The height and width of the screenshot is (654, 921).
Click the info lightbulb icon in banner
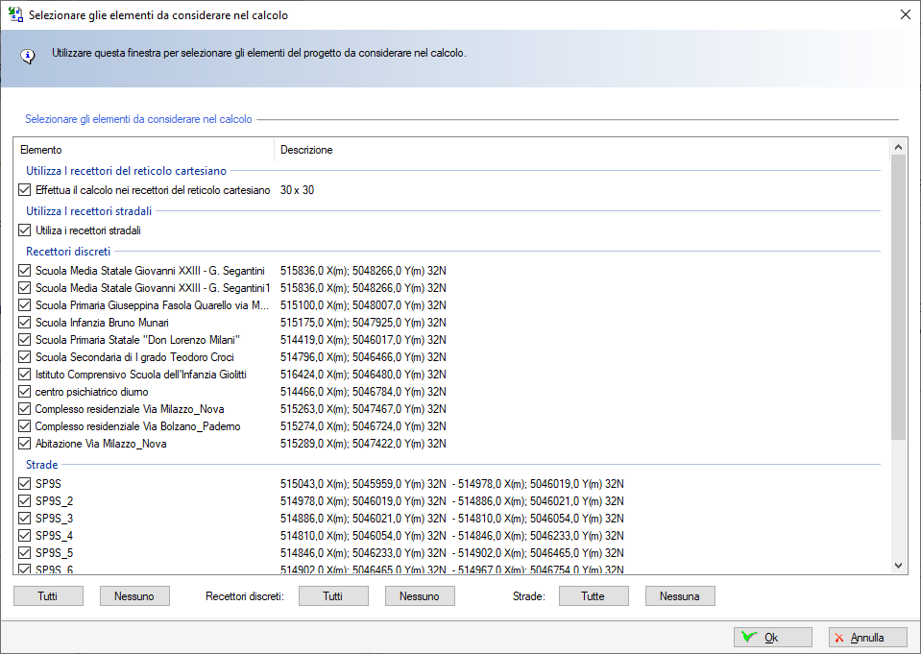tap(28, 55)
